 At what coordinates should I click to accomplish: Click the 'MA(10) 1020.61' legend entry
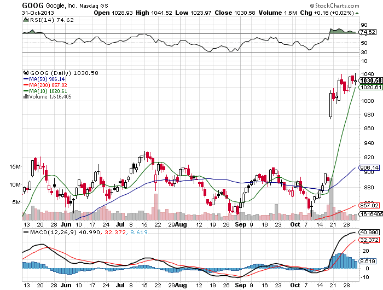pyautogui.click(x=48, y=91)
